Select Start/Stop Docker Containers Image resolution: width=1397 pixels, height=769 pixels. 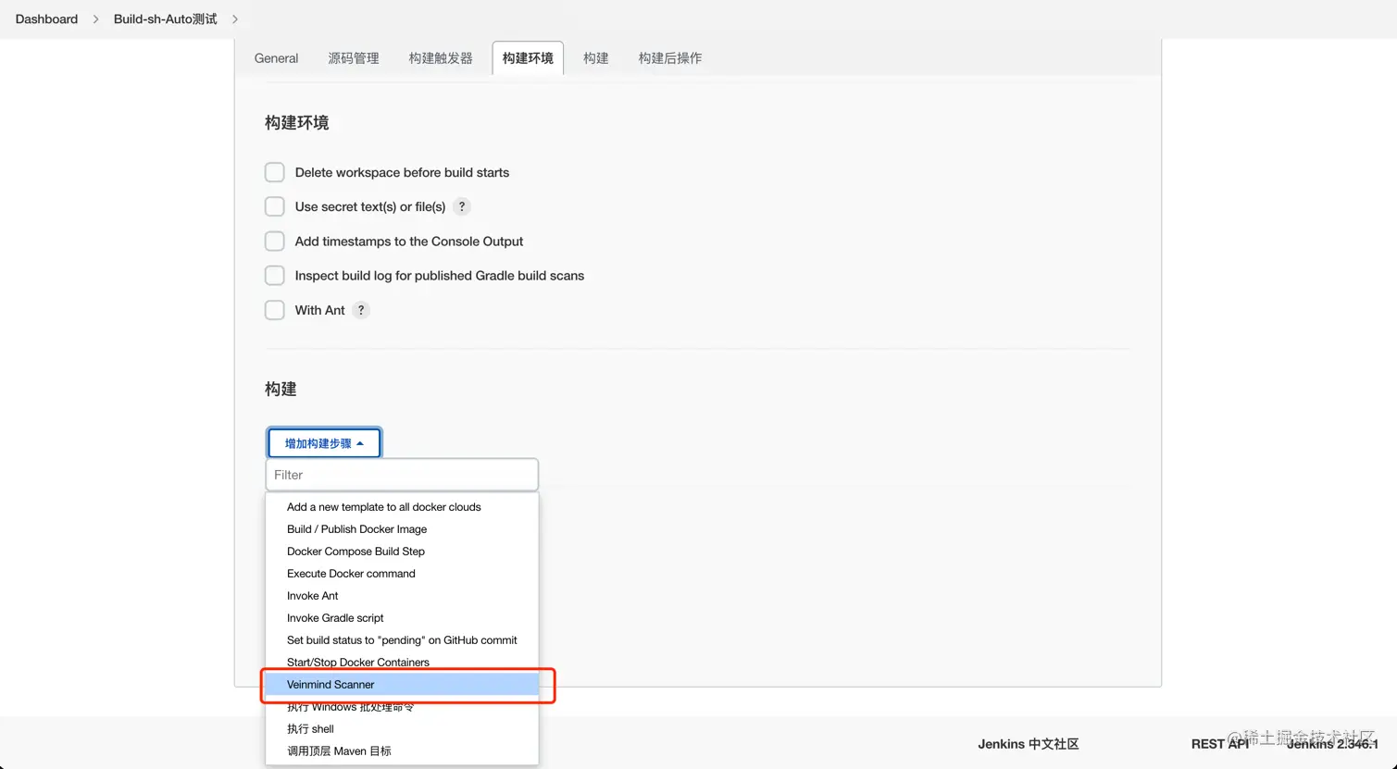point(402,663)
